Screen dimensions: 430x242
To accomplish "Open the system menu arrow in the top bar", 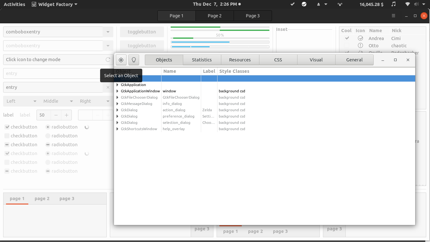I will click(424, 4).
